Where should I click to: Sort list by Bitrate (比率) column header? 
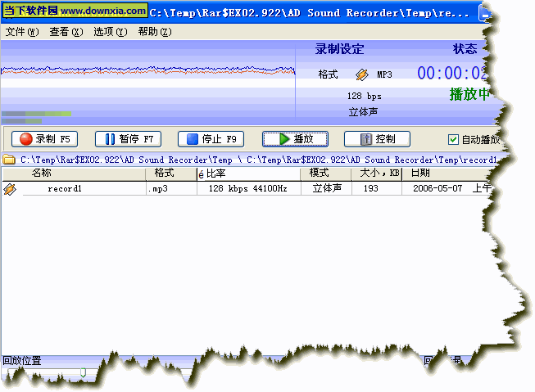[216, 173]
